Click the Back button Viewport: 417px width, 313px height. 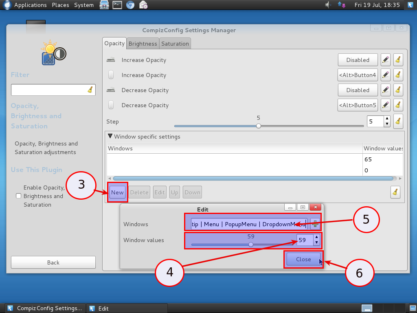[x=53, y=262]
